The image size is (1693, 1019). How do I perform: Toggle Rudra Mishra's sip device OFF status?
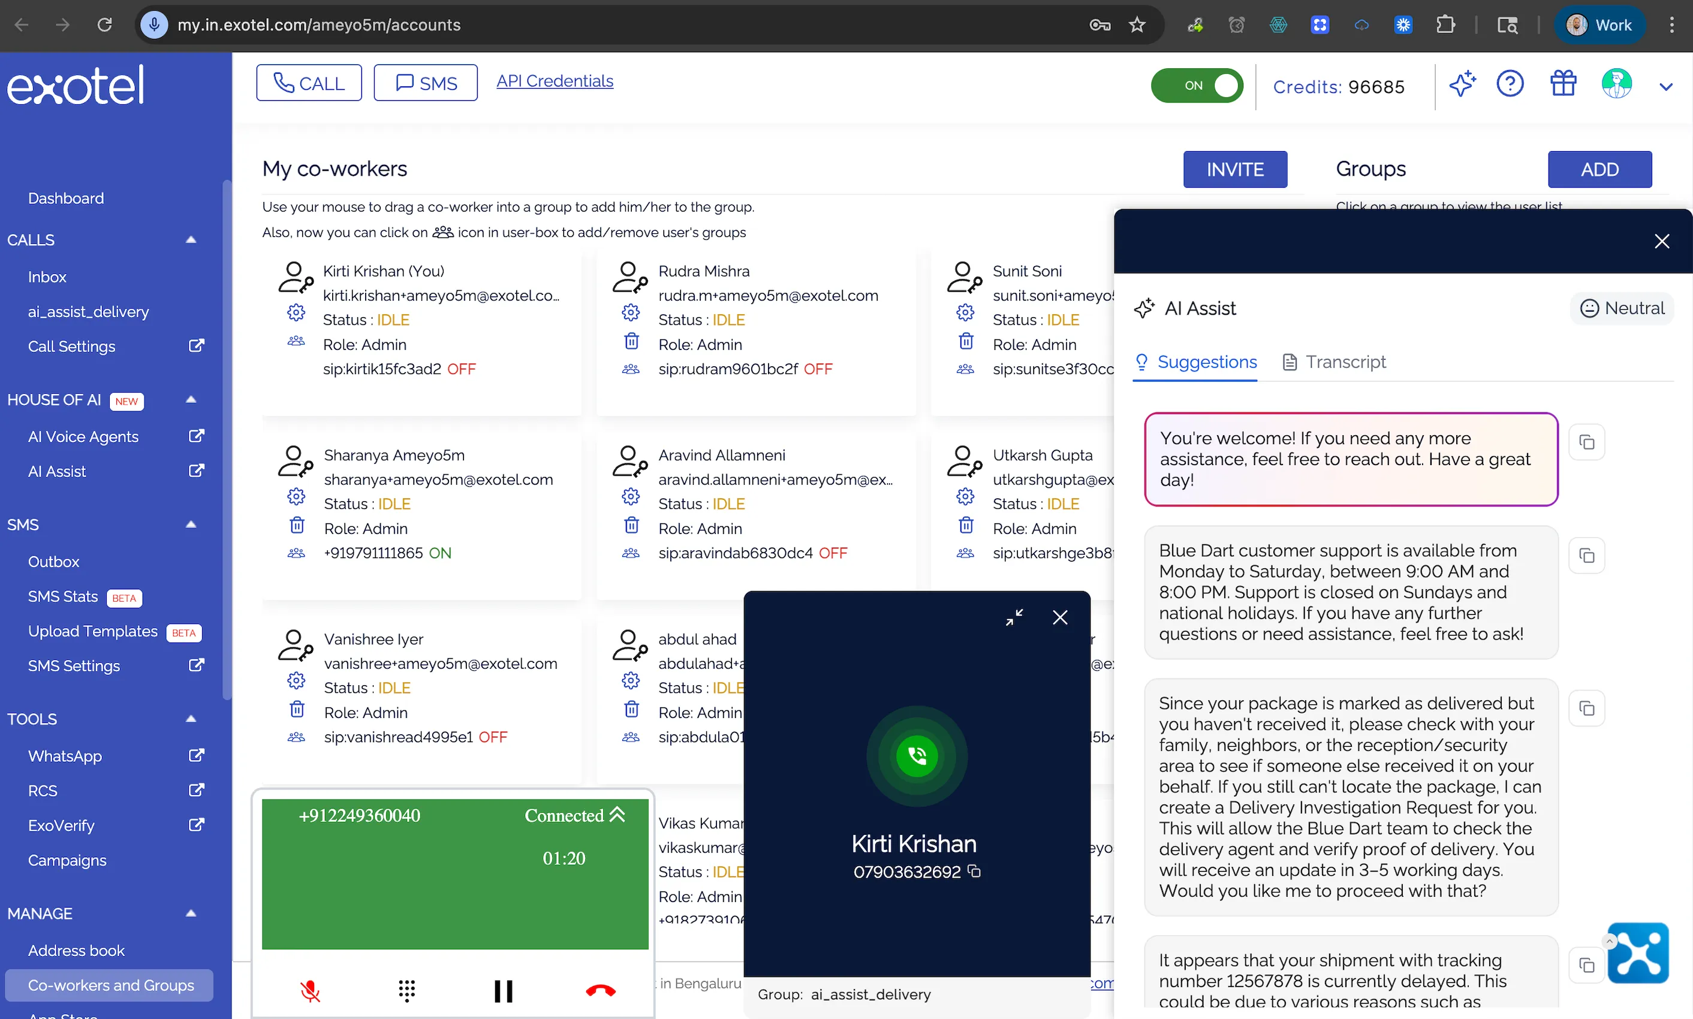point(818,369)
